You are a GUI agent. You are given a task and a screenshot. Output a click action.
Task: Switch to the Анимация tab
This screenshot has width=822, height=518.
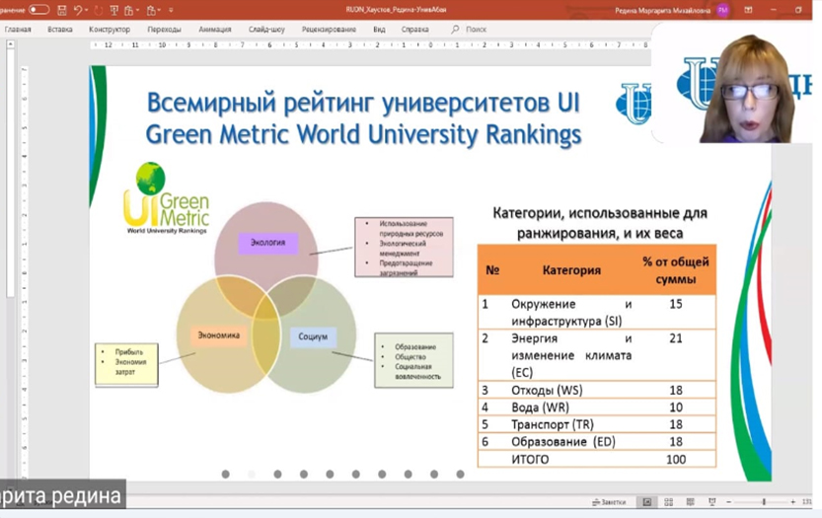coord(214,30)
